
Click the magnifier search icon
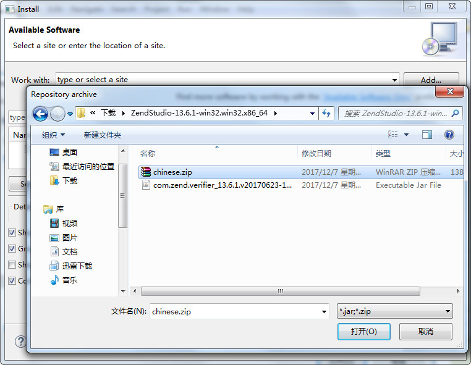tap(455, 113)
